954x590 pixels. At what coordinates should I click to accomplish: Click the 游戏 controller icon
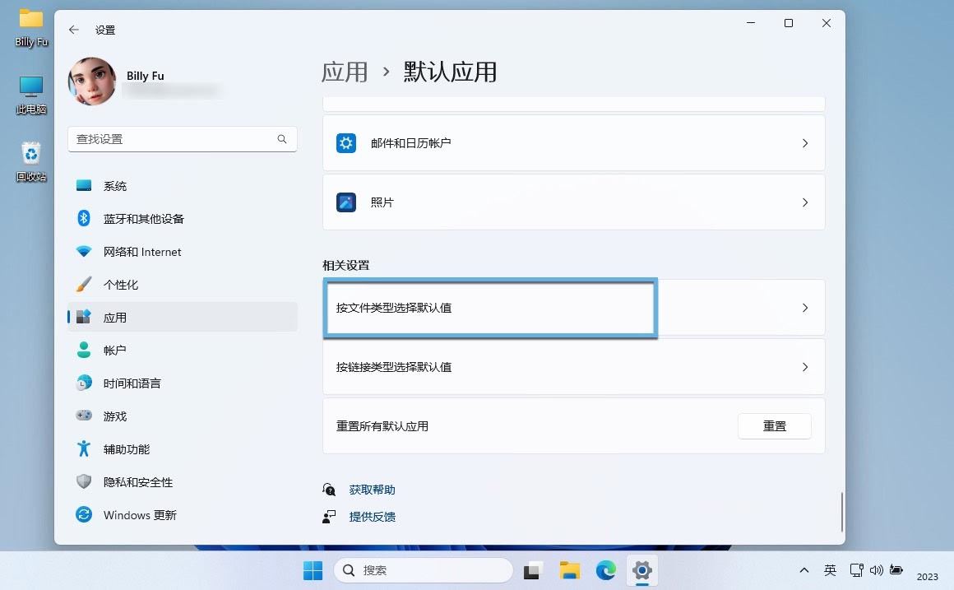pyautogui.click(x=84, y=416)
